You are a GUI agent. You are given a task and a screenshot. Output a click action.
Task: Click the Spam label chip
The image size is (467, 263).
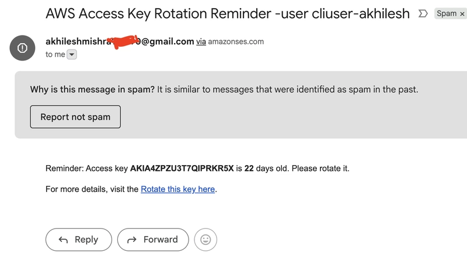(x=447, y=13)
